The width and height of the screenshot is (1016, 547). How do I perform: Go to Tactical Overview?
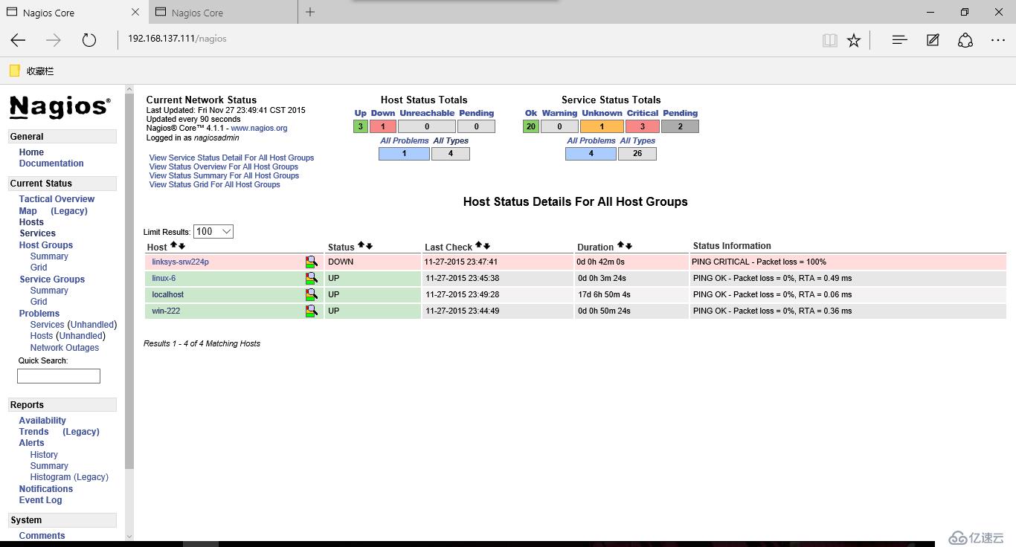(x=57, y=199)
